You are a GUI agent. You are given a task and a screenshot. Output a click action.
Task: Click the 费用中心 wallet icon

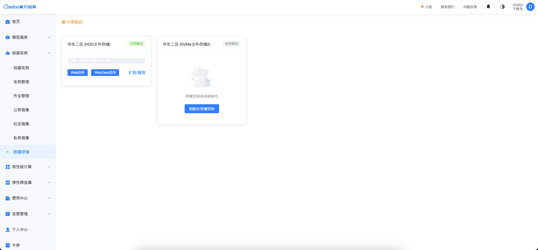8,198
